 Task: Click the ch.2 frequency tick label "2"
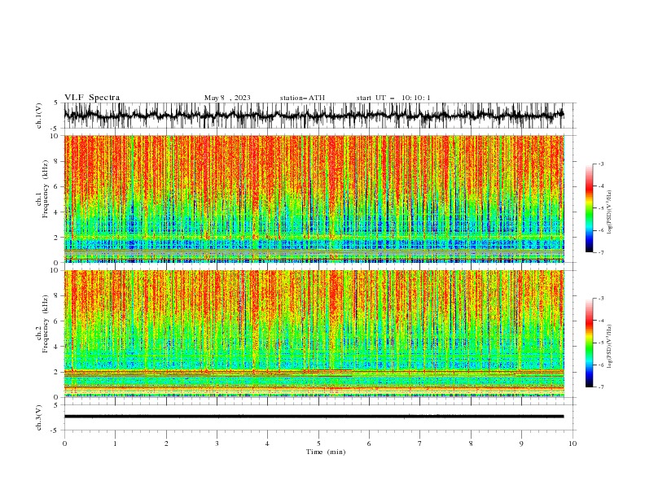[x=56, y=372]
